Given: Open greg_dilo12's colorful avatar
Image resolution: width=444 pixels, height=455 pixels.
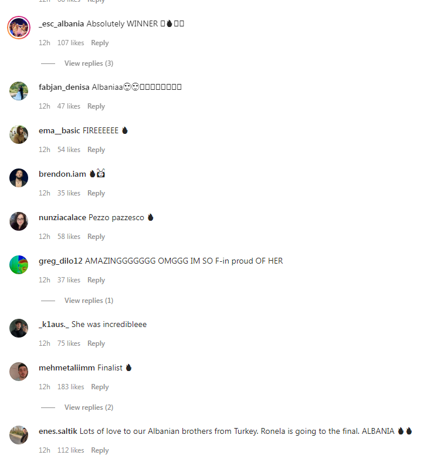Looking at the screenshot, I should 19,265.
